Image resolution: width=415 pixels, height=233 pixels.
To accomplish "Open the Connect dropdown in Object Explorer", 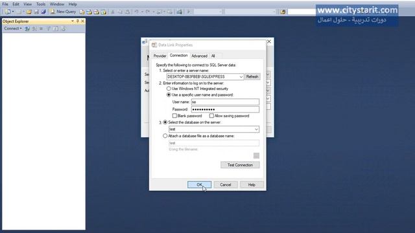I will click(x=13, y=28).
